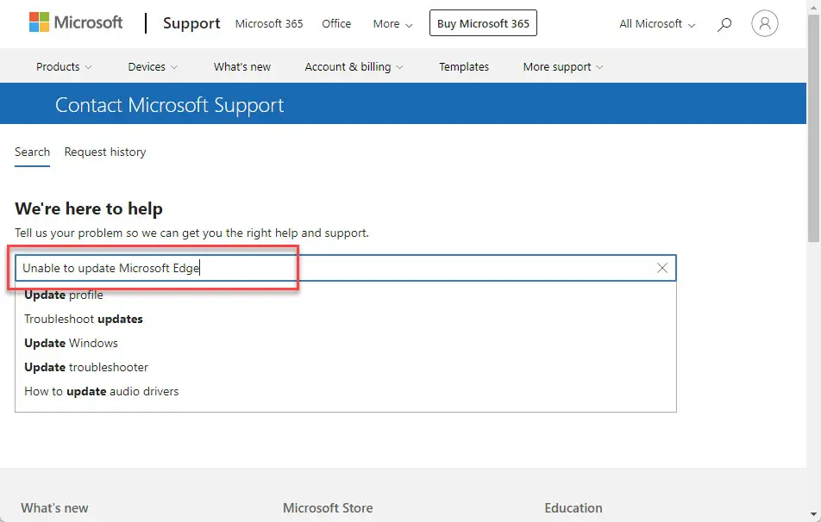The width and height of the screenshot is (821, 522).
Task: Click the page vertical scrollbar thumb
Action: pyautogui.click(x=813, y=128)
